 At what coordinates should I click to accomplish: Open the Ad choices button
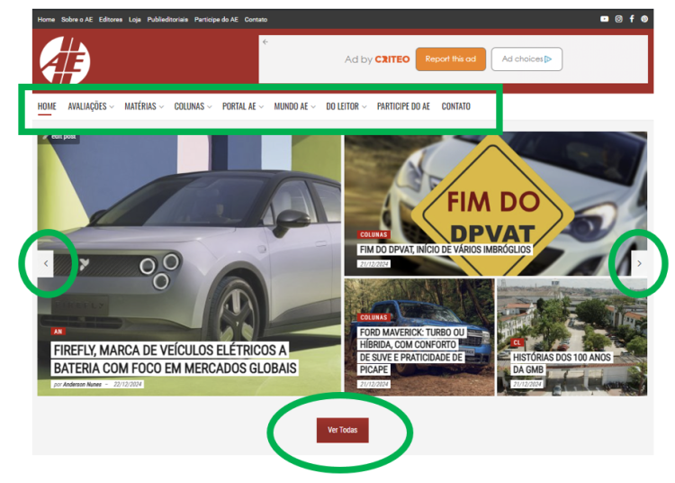[526, 59]
